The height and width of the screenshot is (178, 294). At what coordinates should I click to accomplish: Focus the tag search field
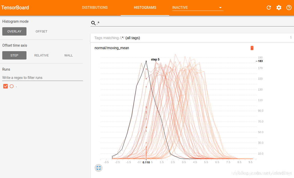click(x=195, y=23)
